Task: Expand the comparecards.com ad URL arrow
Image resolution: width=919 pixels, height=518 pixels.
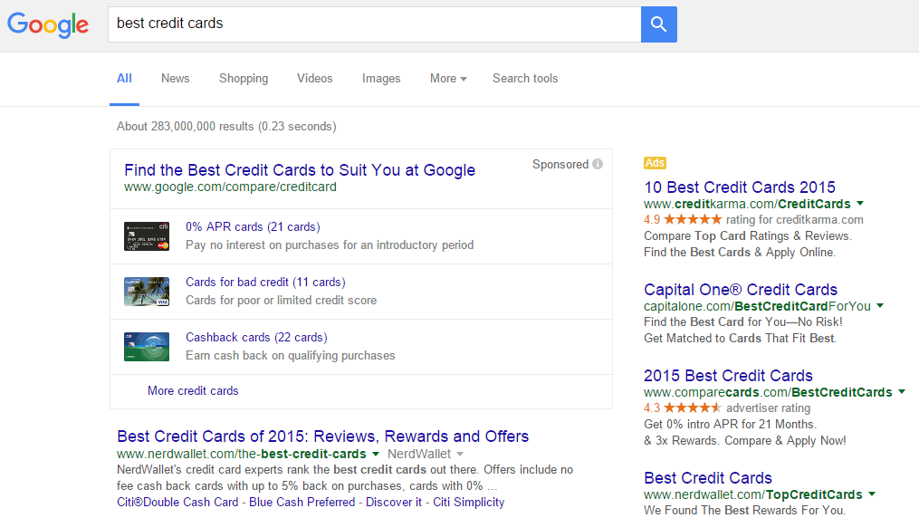Action: click(901, 392)
